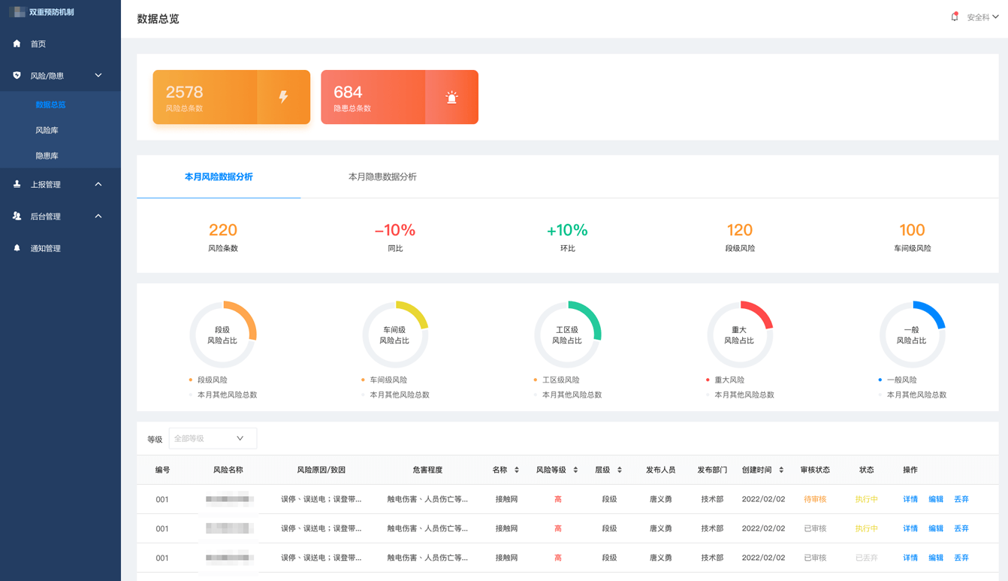Viewport: 1008px width, 581px height.
Task: Toggle the 一般风险 legend item
Action: (x=901, y=380)
